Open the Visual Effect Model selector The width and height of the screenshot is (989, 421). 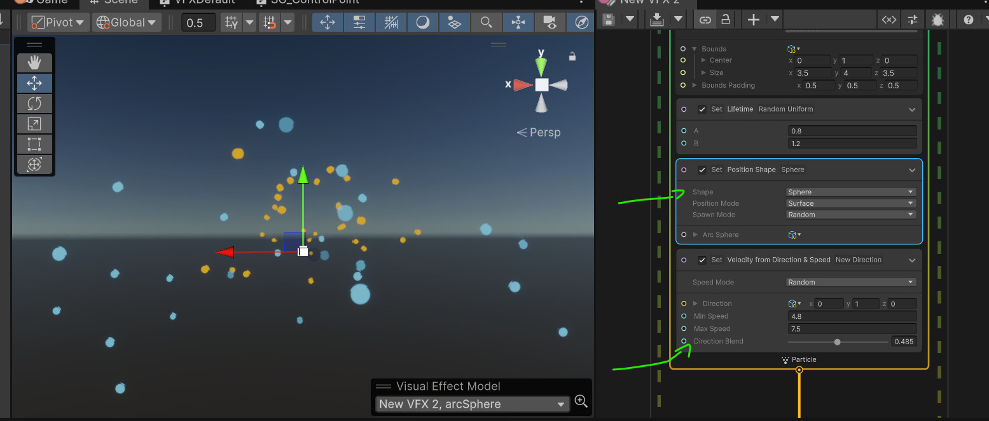point(471,404)
